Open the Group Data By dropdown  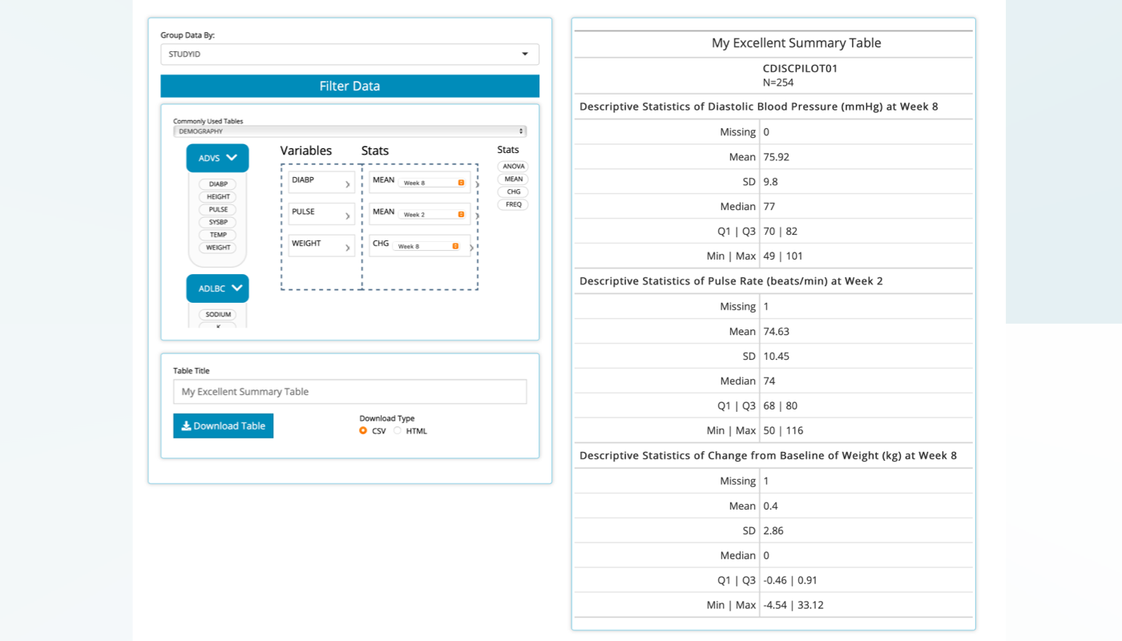coord(349,54)
